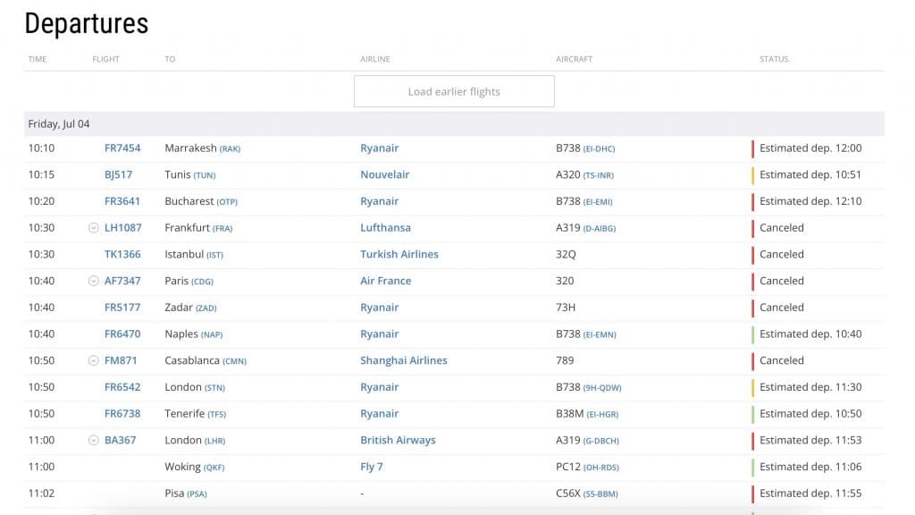The width and height of the screenshot is (915, 515).
Task: Click the STATUS column header
Action: click(774, 59)
